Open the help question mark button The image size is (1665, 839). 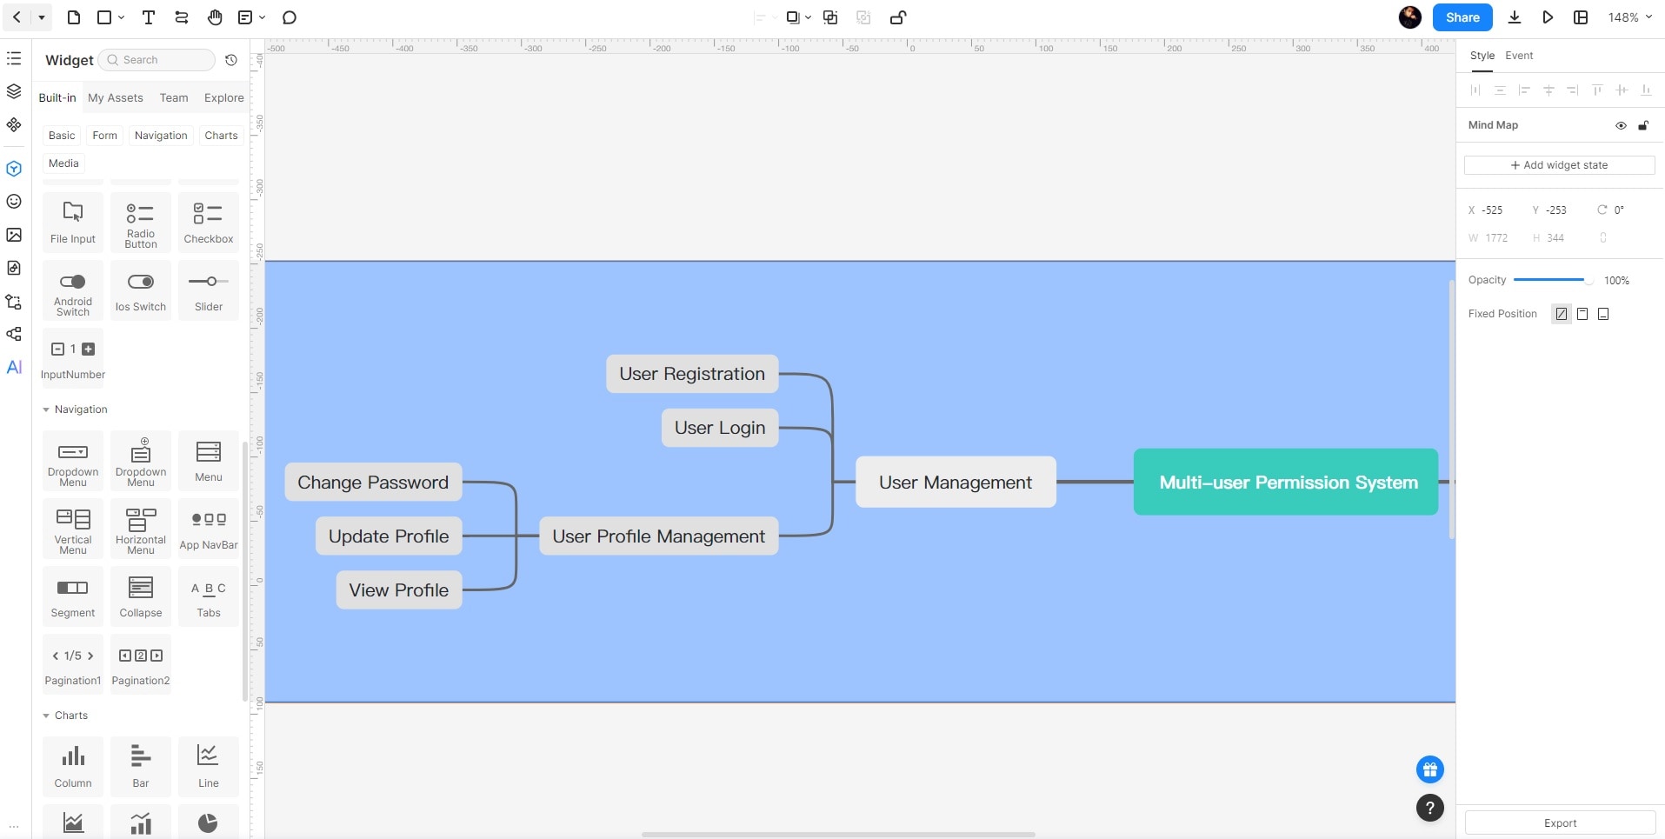pos(1429,808)
